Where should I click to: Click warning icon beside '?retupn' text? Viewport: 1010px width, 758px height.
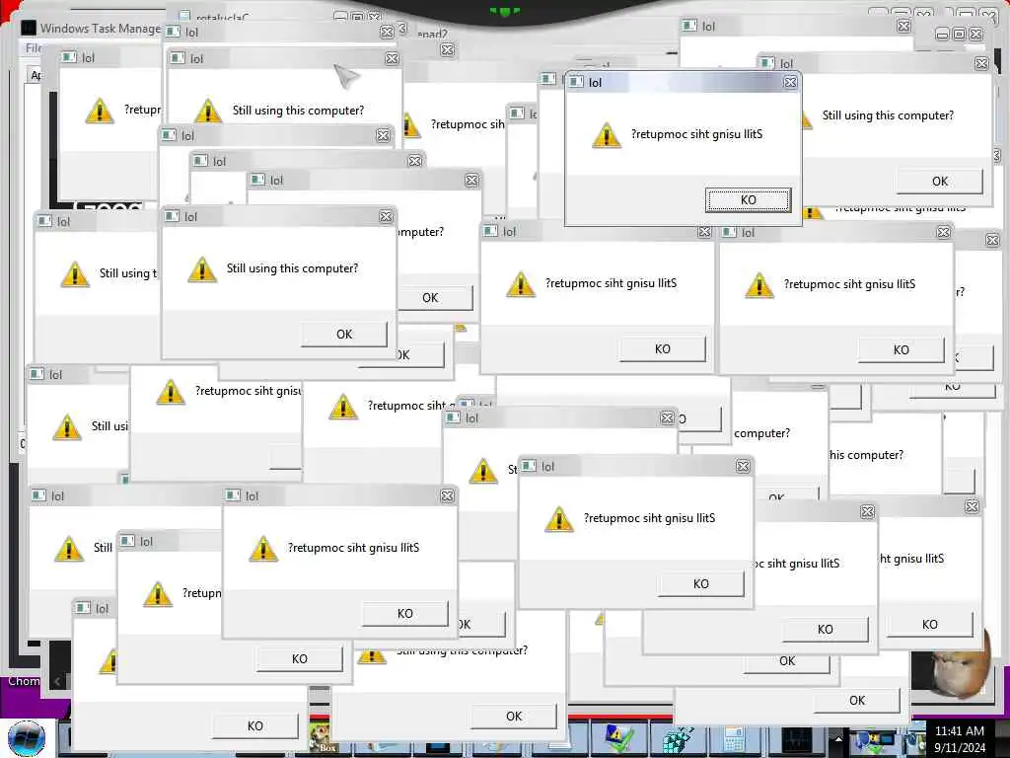click(157, 593)
